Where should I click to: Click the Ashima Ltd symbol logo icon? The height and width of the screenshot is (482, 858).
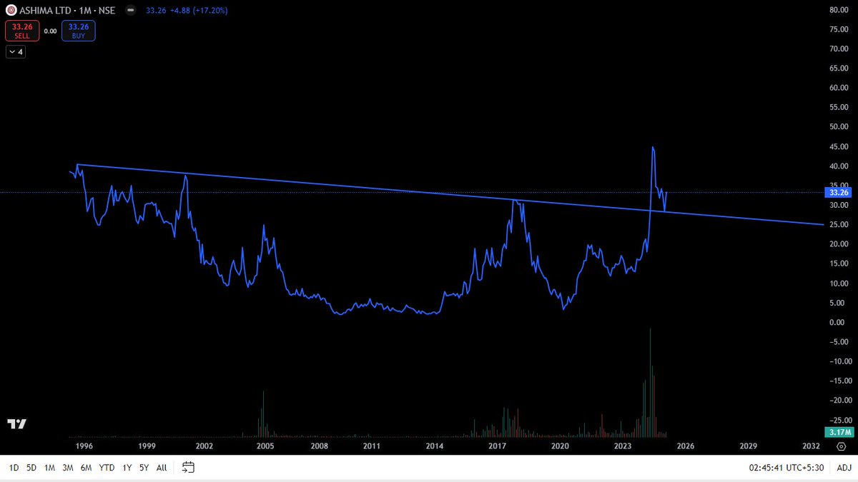click(11, 11)
